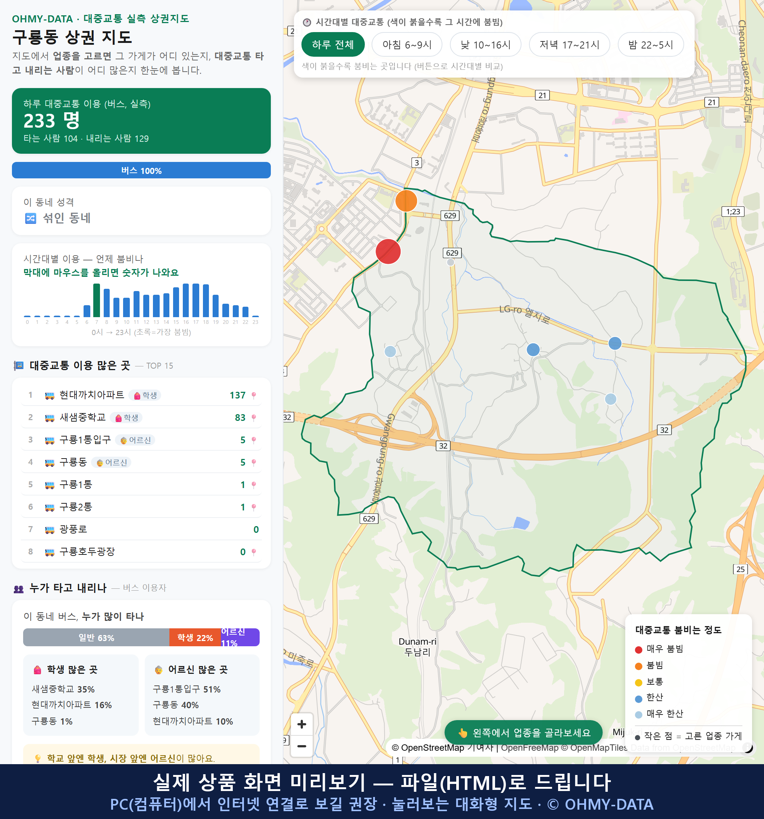
Task: Click the pin icon on 구룡2통 row
Action: coord(254,507)
